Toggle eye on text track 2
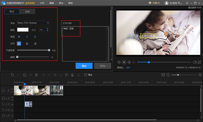 click(x=12, y=110)
